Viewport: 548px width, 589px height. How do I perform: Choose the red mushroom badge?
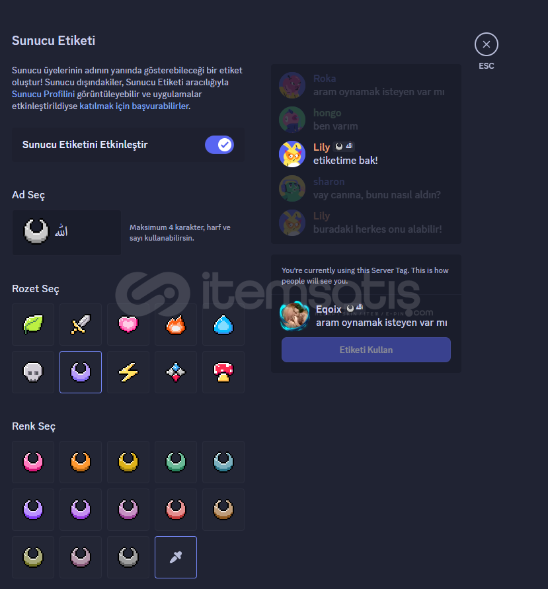223,372
